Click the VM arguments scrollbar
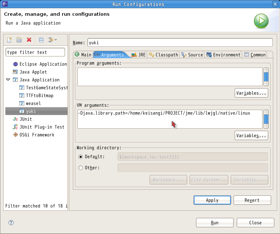This screenshot has height=234, width=280. 266,119
